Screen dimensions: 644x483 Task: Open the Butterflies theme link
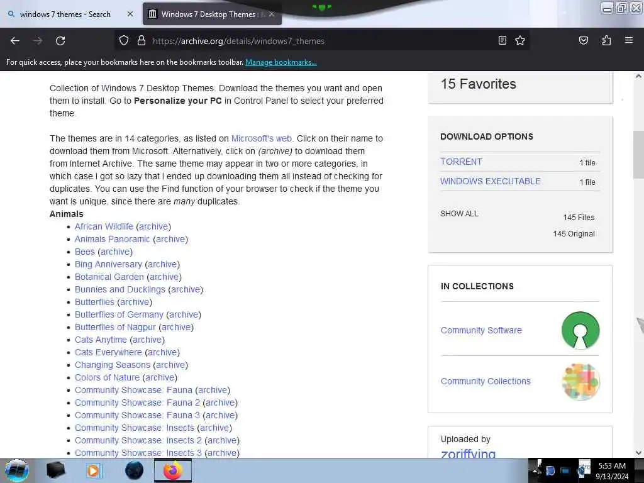94,302
